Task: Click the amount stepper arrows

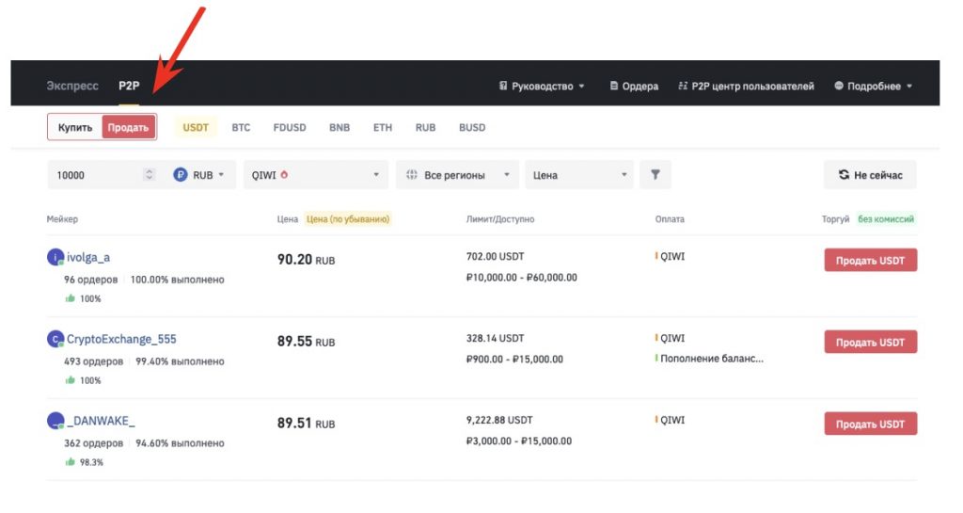Action: pyautogui.click(x=149, y=175)
